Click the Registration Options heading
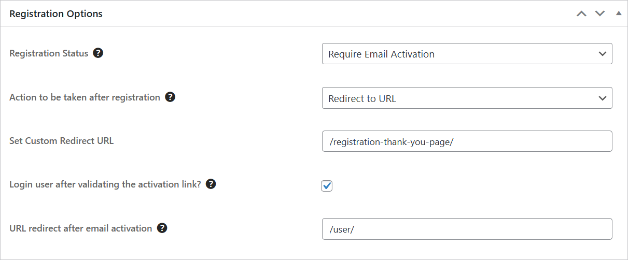The height and width of the screenshot is (260, 628). [56, 14]
